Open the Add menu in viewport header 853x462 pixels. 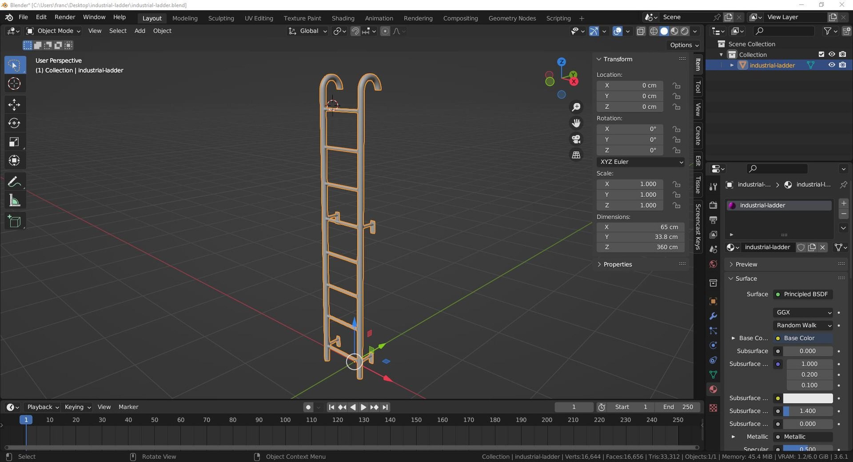click(x=140, y=31)
